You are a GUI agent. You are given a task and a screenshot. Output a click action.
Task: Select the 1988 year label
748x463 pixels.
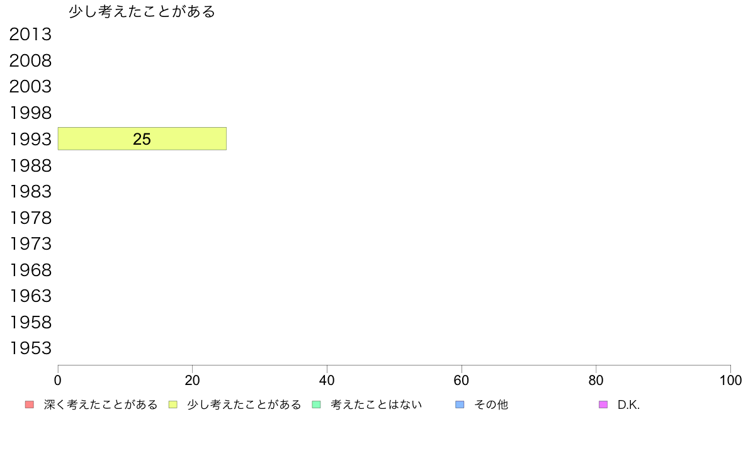pos(30,165)
